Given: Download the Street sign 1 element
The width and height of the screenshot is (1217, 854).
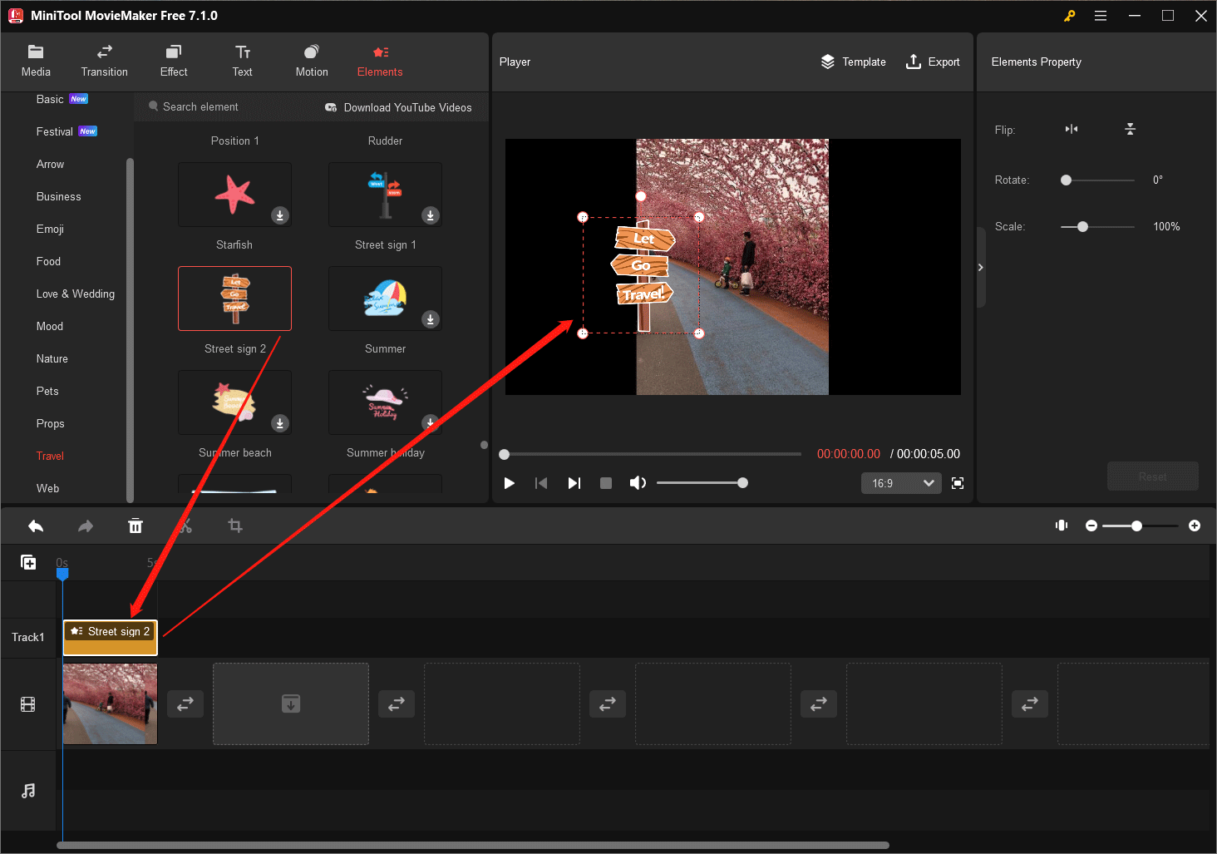Looking at the screenshot, I should [430, 215].
